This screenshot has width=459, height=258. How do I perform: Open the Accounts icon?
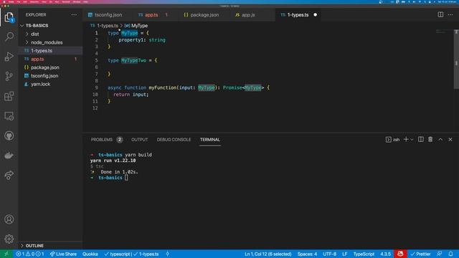coord(9,219)
